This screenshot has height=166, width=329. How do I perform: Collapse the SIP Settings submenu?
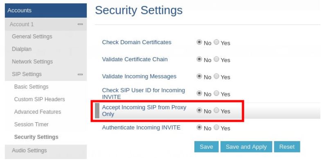pyautogui.click(x=80, y=74)
